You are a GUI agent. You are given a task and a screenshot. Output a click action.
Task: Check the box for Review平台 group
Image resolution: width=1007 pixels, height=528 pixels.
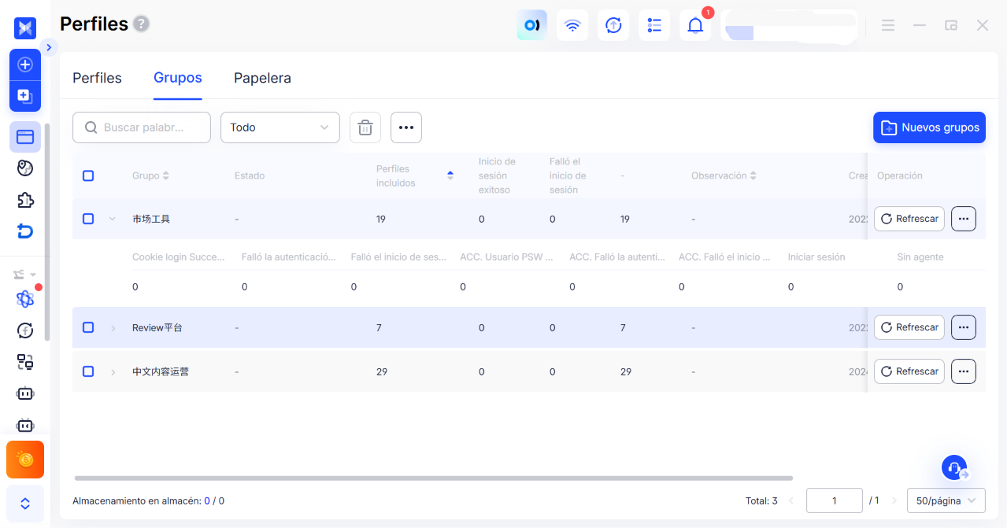[88, 327]
